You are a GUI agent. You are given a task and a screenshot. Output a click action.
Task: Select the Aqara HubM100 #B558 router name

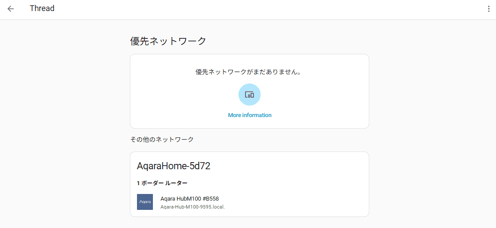[x=190, y=199]
